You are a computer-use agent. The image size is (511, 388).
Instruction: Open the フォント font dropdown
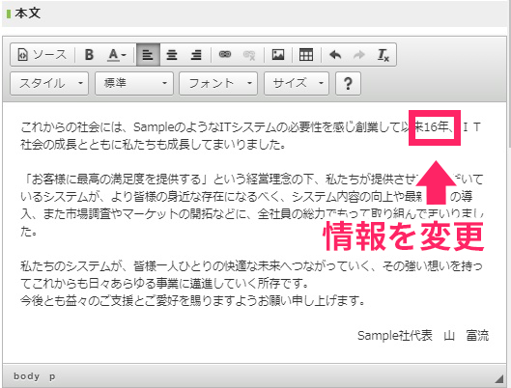click(x=218, y=83)
